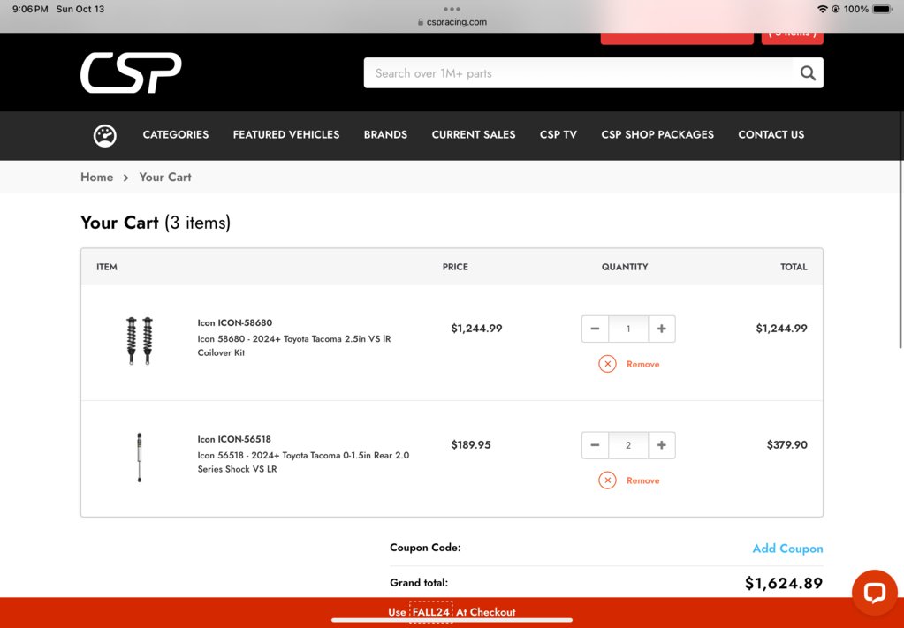904x628 pixels.
Task: Click quantity field for rear shock
Action: click(x=628, y=445)
